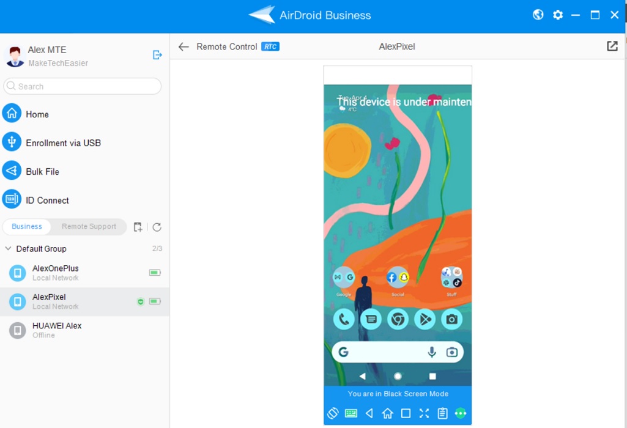Click AlexPixel green shield status icon
Image resolution: width=627 pixels, height=428 pixels.
(140, 301)
